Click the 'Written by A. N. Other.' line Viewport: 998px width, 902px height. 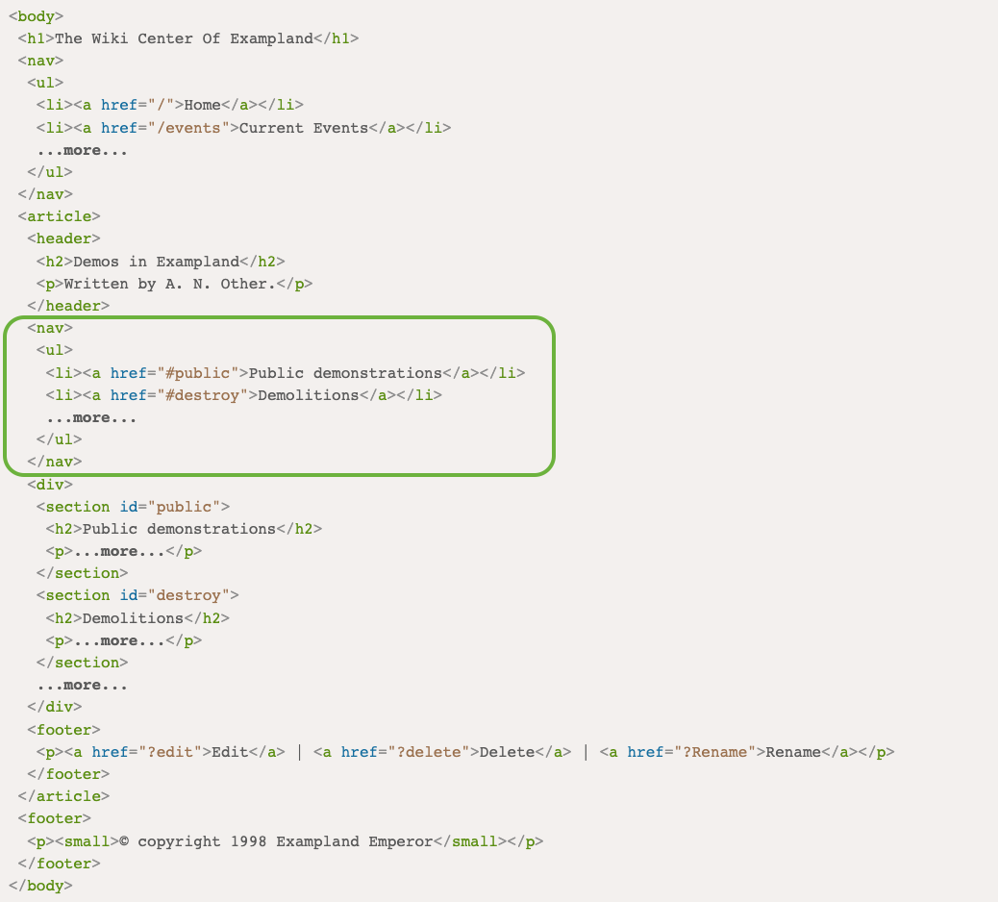coord(174,284)
